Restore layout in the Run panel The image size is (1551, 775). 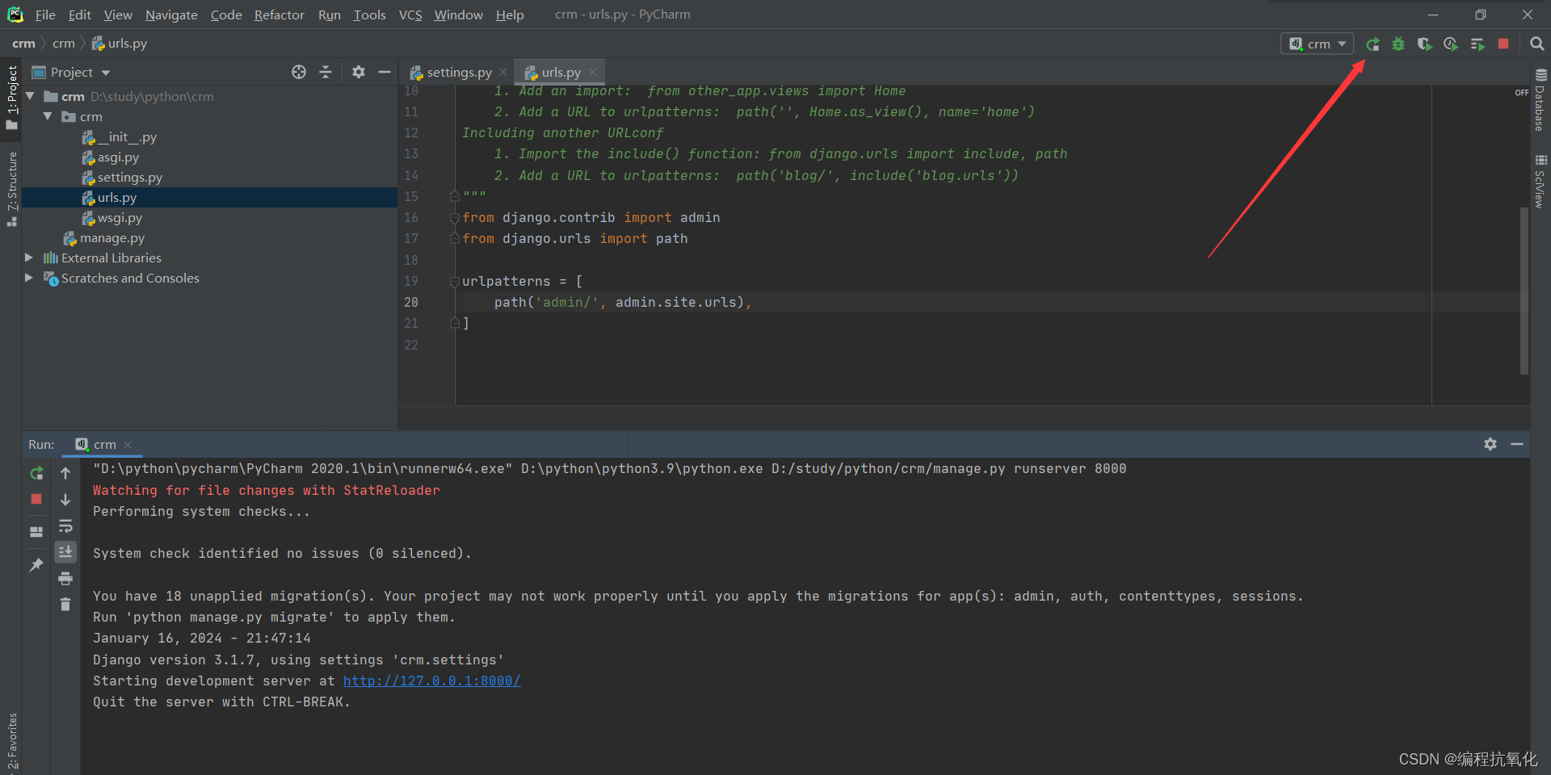(36, 532)
